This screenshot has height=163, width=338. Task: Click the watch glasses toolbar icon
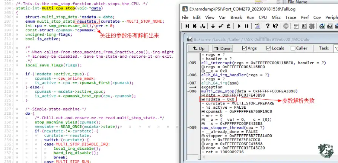pos(330,26)
